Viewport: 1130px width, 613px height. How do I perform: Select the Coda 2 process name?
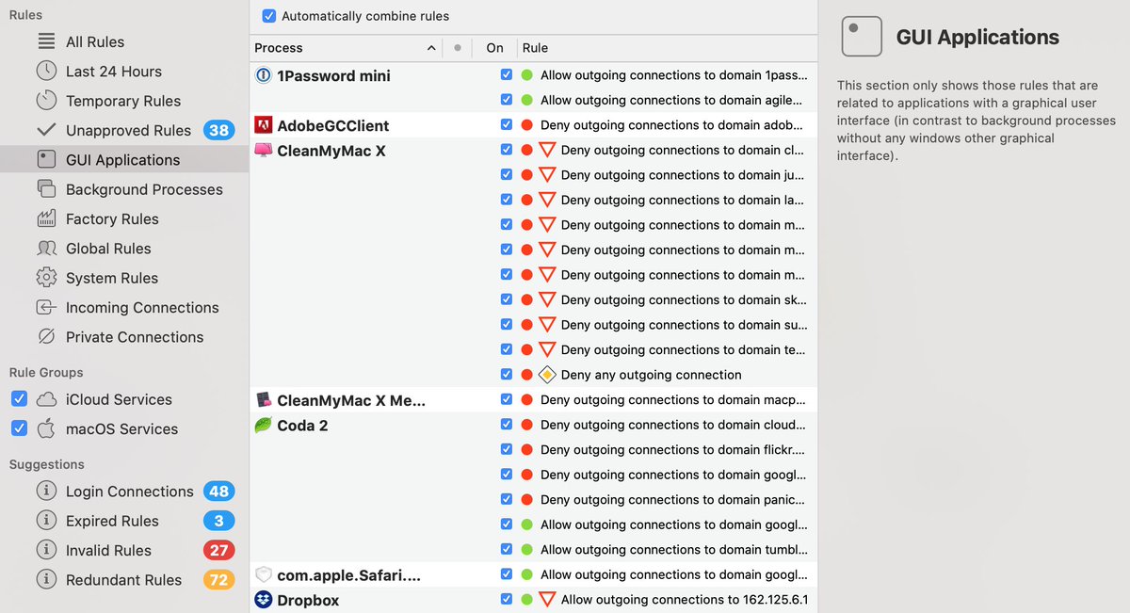[302, 426]
